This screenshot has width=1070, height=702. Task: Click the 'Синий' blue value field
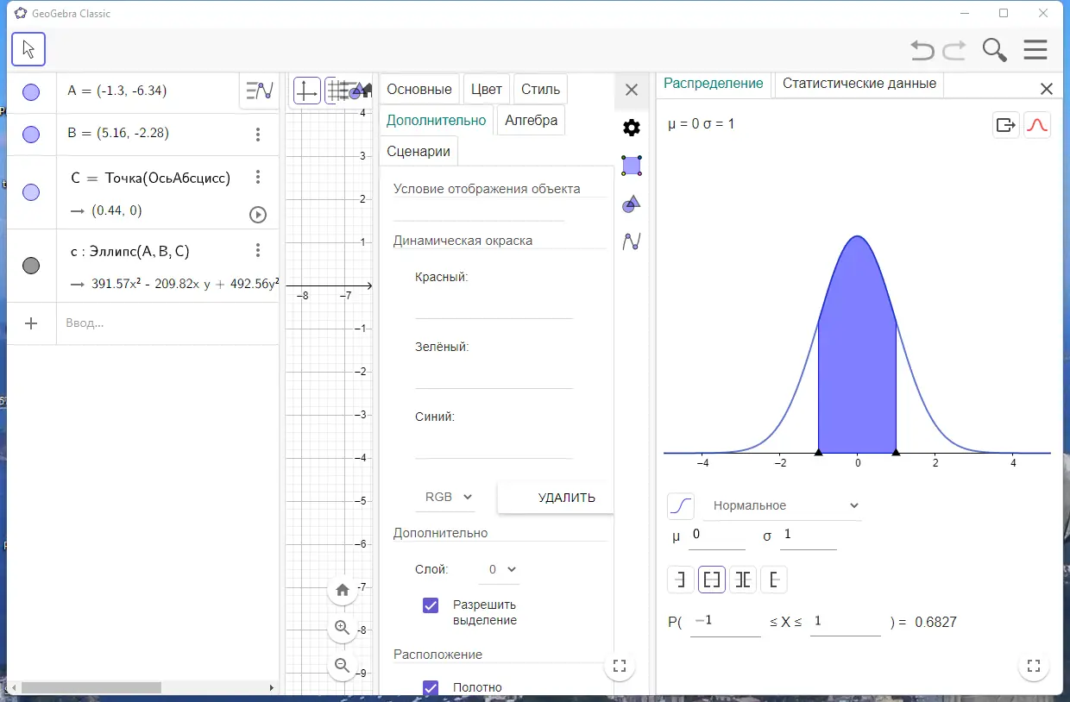pos(494,445)
